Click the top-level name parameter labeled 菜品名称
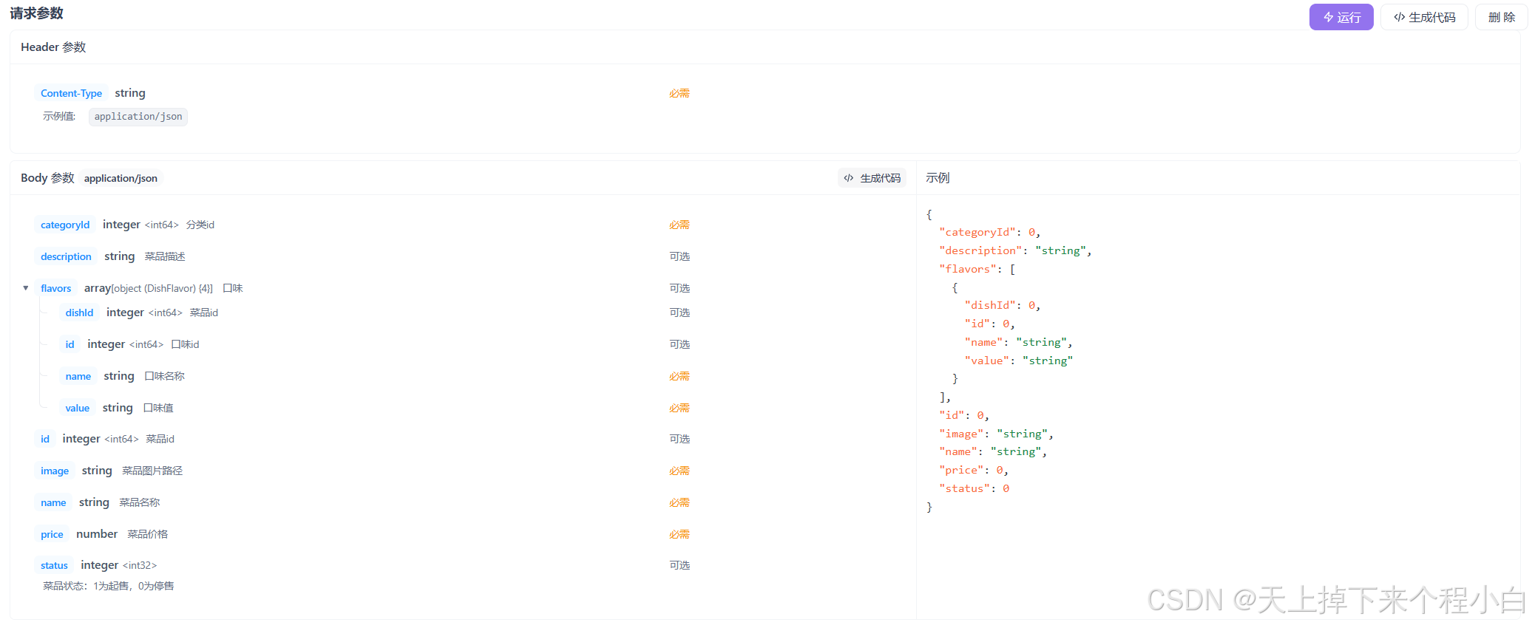1532x625 pixels. point(53,502)
